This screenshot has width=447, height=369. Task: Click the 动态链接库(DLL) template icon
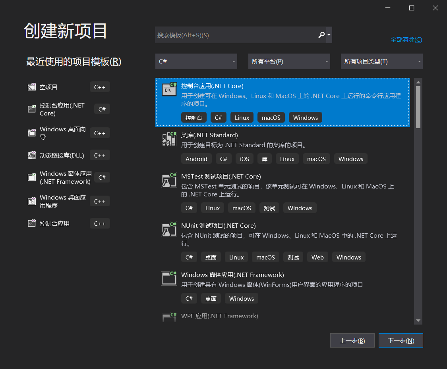[x=31, y=155]
